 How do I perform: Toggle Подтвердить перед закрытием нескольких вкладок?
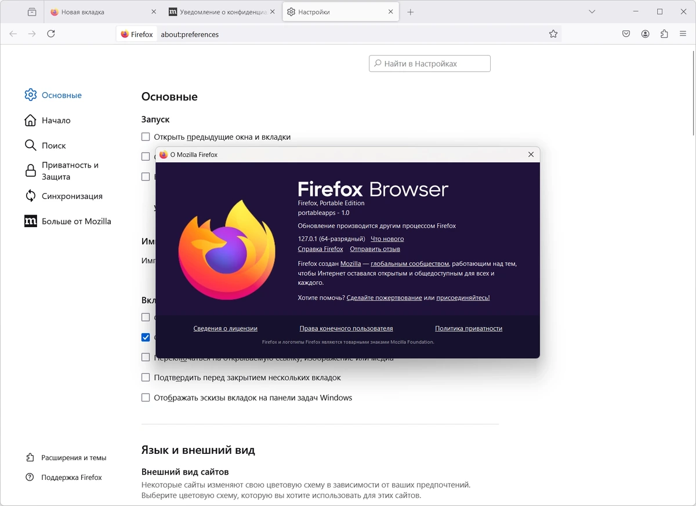coord(146,377)
